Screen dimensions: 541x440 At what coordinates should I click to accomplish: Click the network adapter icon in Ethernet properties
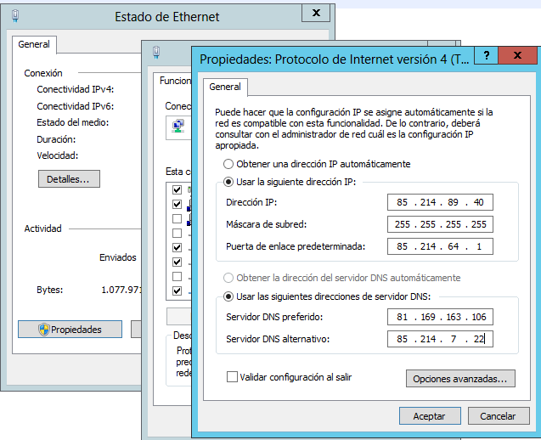(x=178, y=127)
